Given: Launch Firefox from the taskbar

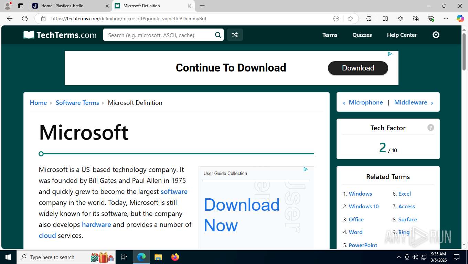Looking at the screenshot, I should click(175, 257).
